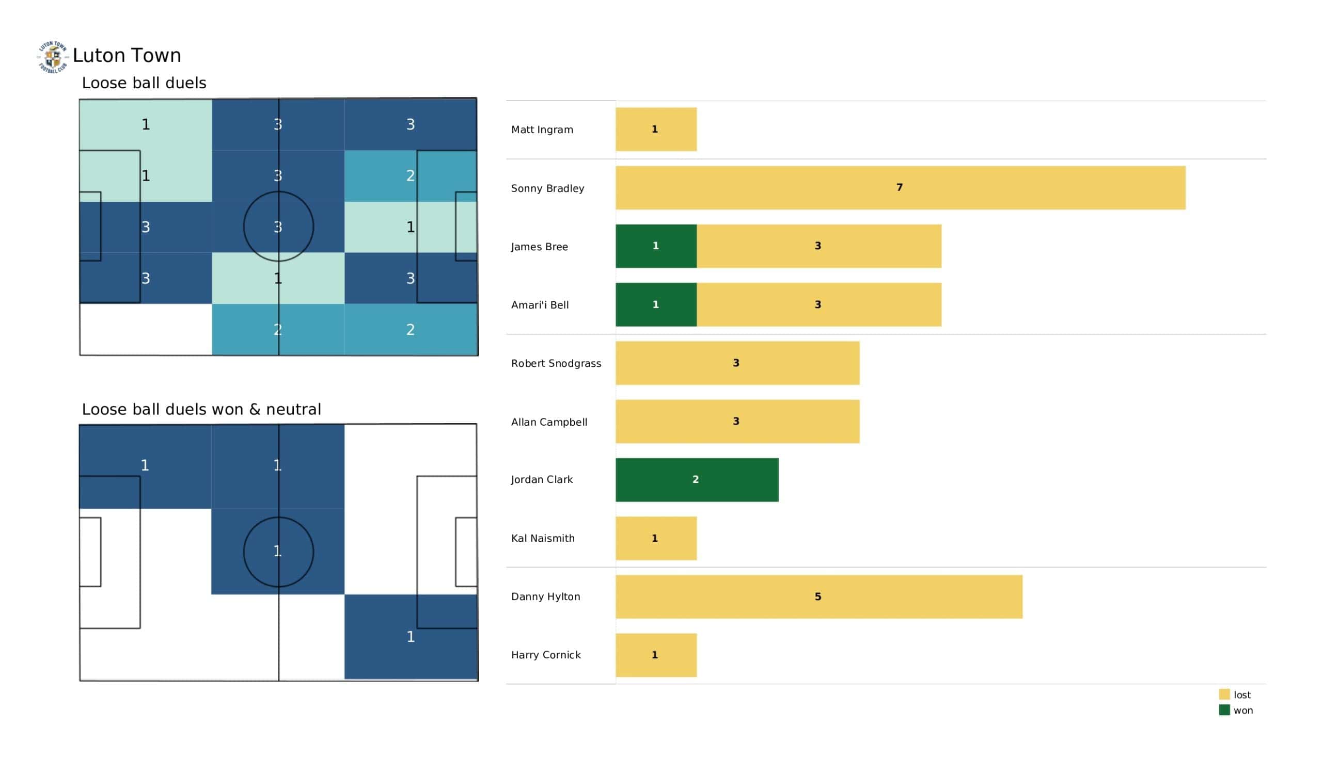Click the green "won" legend swatch

click(x=1224, y=710)
